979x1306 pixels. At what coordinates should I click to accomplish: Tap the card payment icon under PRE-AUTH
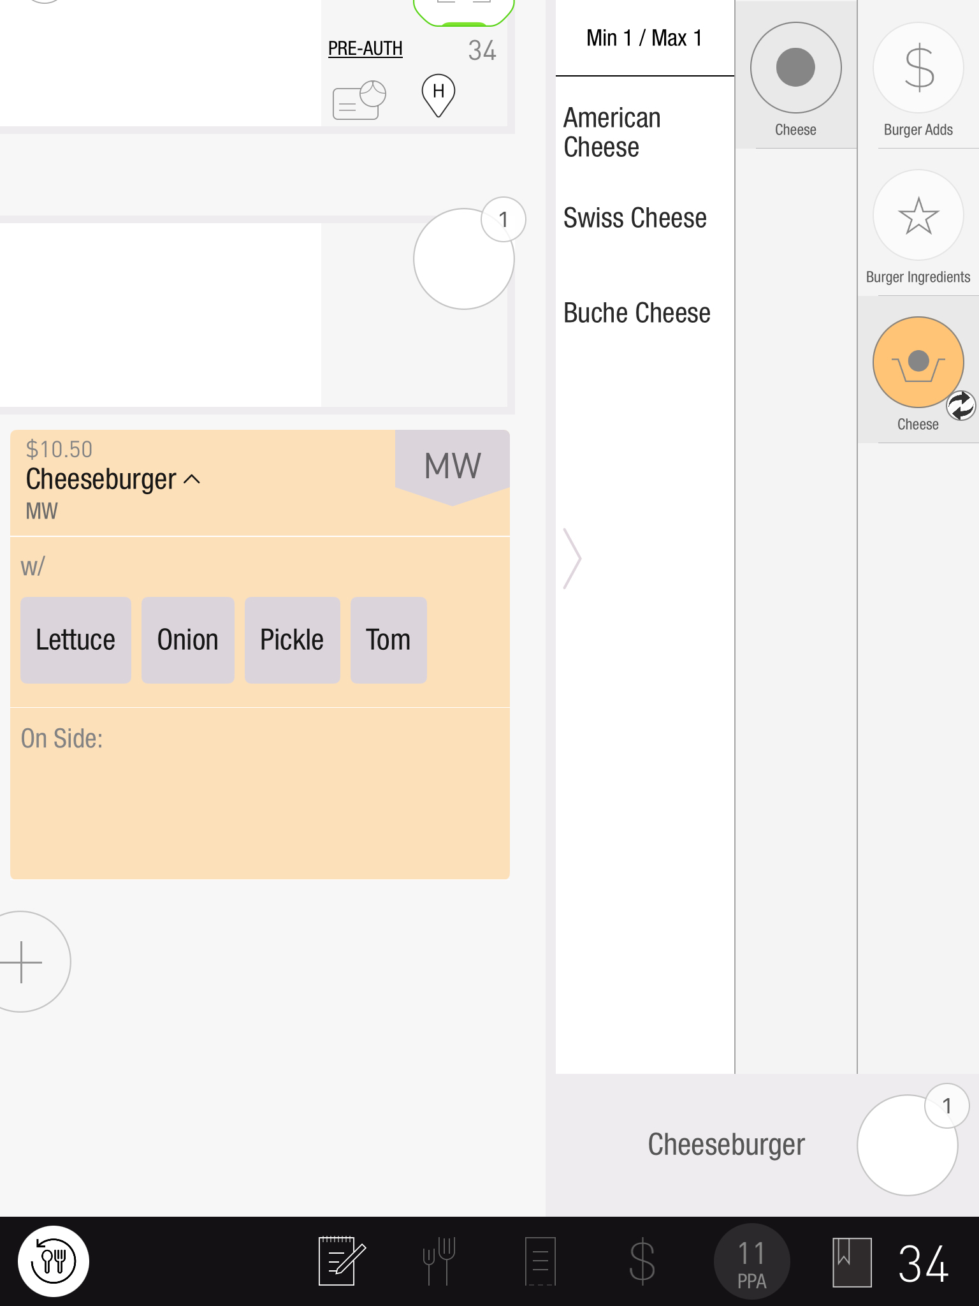(359, 99)
